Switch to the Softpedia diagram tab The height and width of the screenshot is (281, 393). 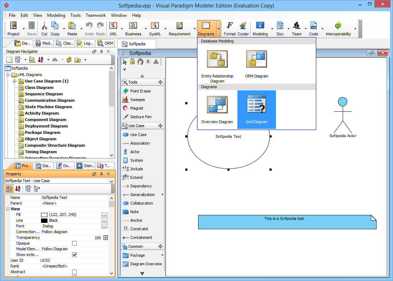(137, 44)
